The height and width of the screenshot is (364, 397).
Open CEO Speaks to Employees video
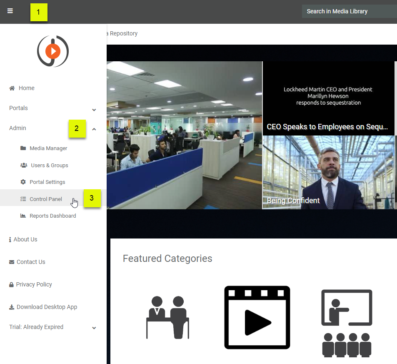[x=328, y=98]
